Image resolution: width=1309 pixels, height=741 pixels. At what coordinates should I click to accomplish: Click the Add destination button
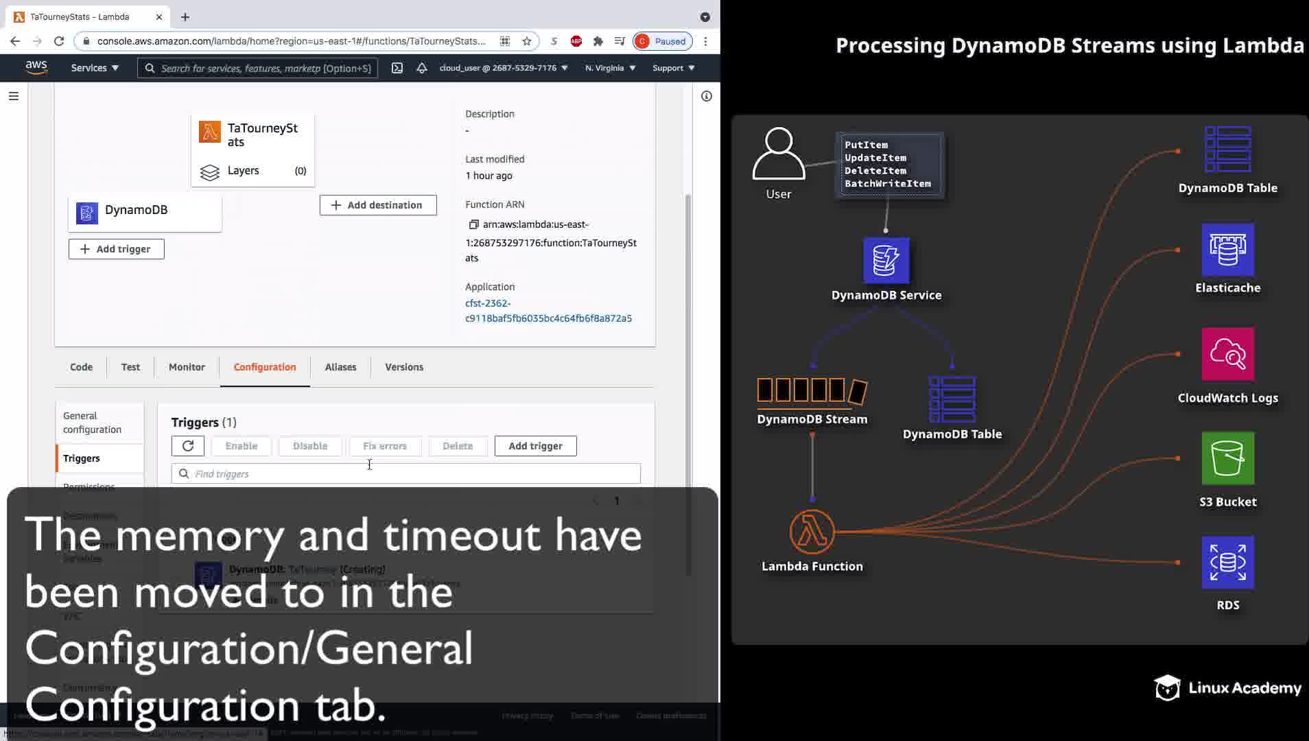378,205
